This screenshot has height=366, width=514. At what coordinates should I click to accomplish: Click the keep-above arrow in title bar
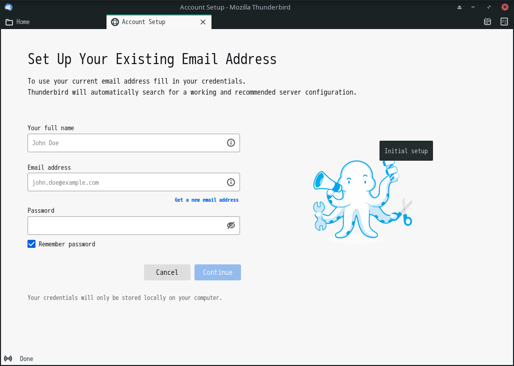[x=459, y=7]
